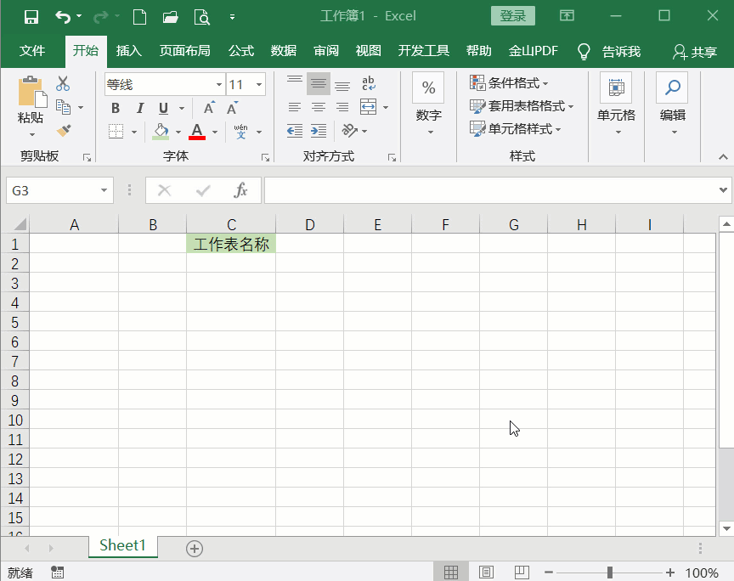
Task: Open the 插入 ribbon tab
Action: point(129,51)
